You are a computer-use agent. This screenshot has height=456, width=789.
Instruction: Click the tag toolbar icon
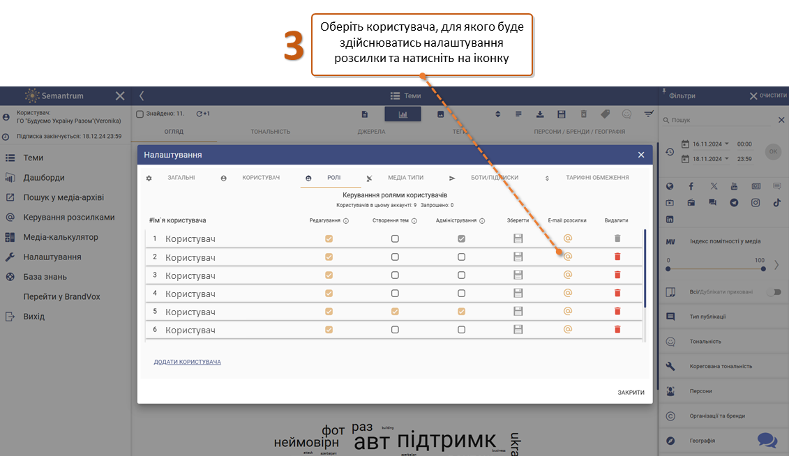pos(605,114)
